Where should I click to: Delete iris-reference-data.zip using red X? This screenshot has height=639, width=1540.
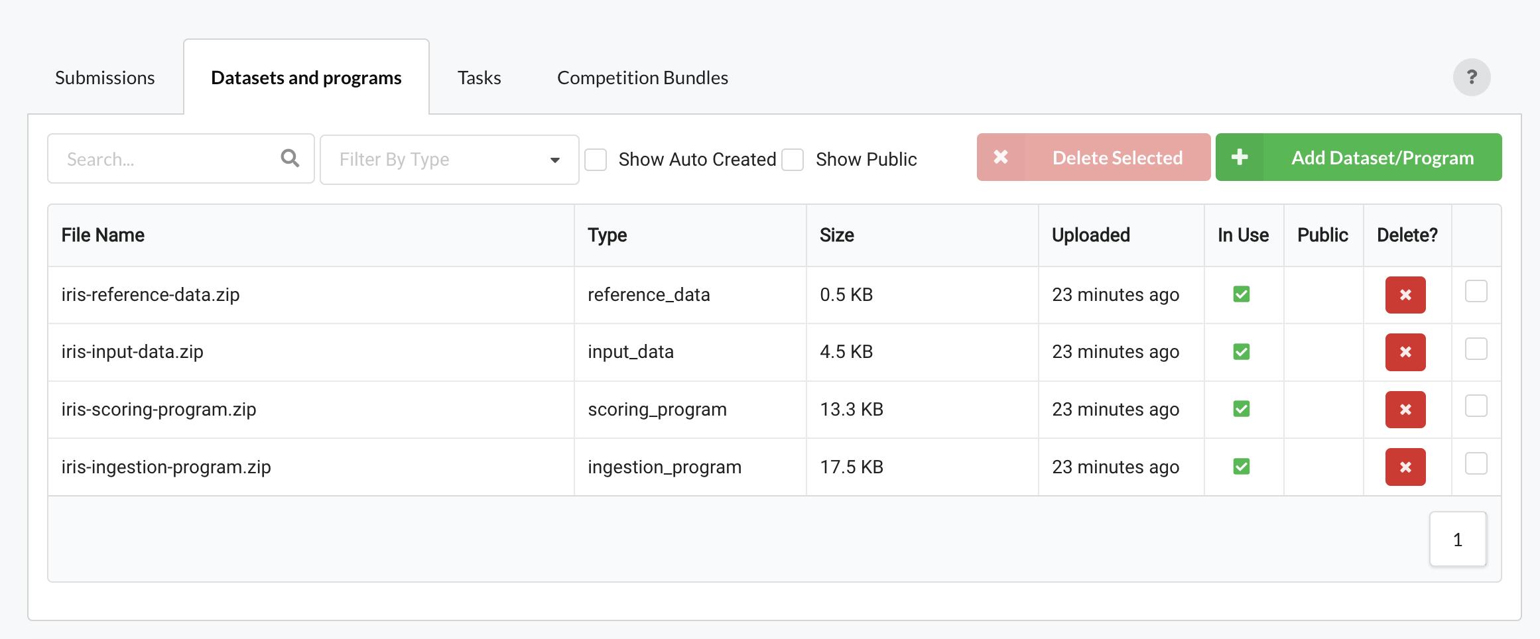tap(1405, 295)
